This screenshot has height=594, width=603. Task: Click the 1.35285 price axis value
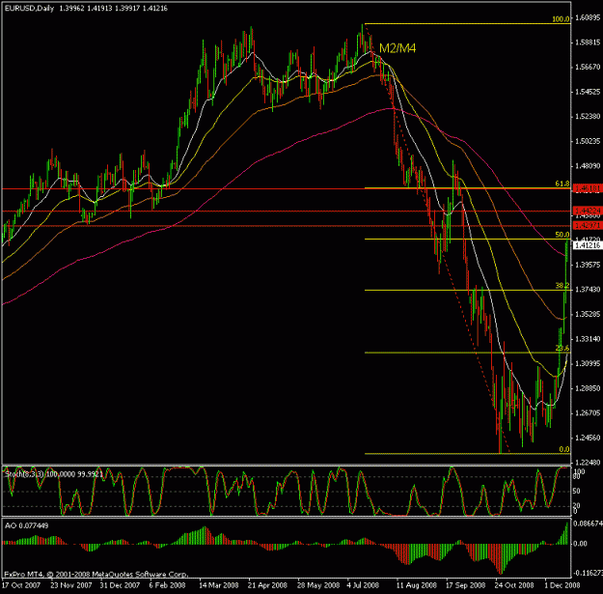[x=588, y=314]
